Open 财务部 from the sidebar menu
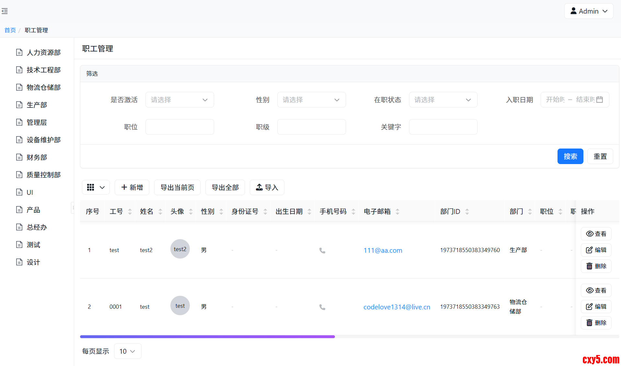621x366 pixels. 37,157
